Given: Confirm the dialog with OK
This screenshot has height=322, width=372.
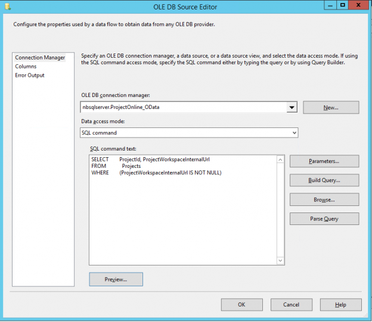Looking at the screenshot, I should tap(241, 305).
